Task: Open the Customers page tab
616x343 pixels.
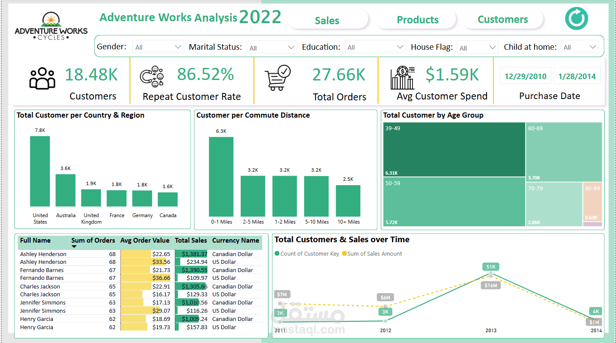Action: (503, 19)
